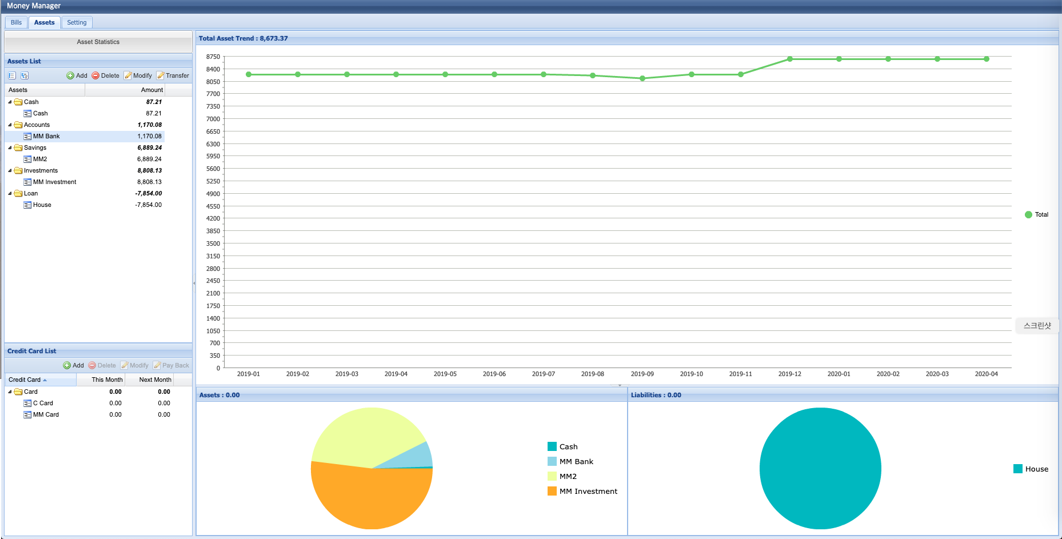Image resolution: width=1062 pixels, height=539 pixels.
Task: Toggle the MM2 legend swatch
Action: point(552,476)
